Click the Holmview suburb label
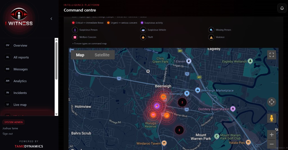This screenshot has height=150, width=288. (x=83, y=107)
